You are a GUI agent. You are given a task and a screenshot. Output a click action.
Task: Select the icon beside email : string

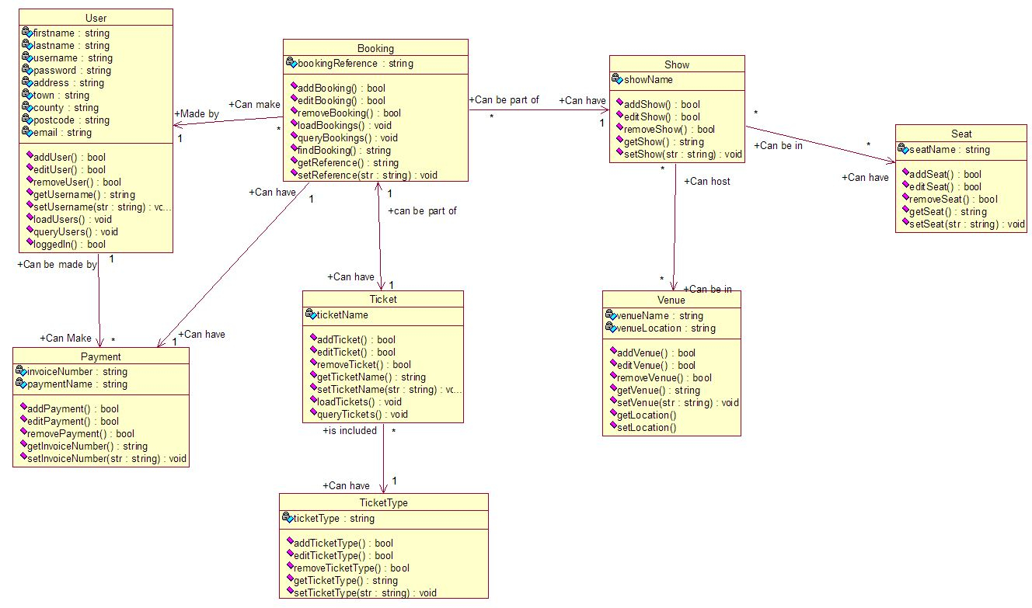coord(27,132)
